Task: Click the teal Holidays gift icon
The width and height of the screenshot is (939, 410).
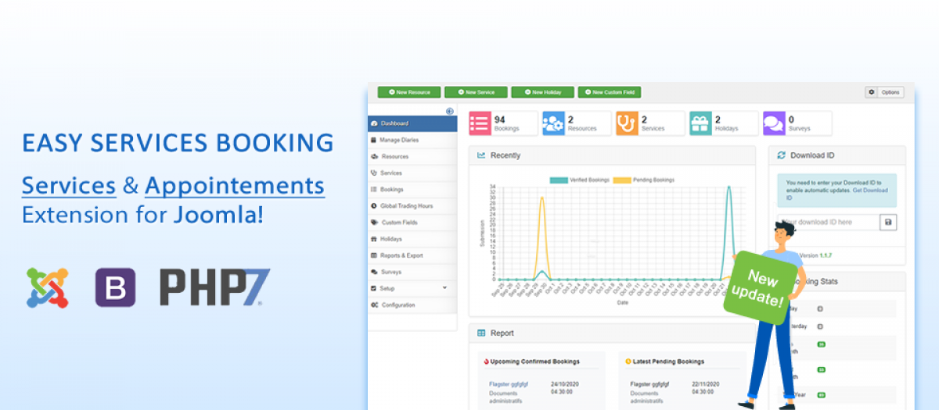Action: tap(700, 123)
